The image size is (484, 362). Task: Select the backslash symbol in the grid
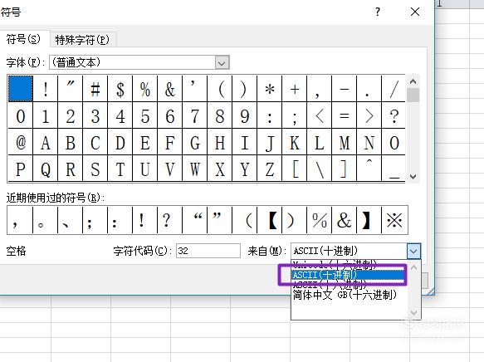(320, 169)
